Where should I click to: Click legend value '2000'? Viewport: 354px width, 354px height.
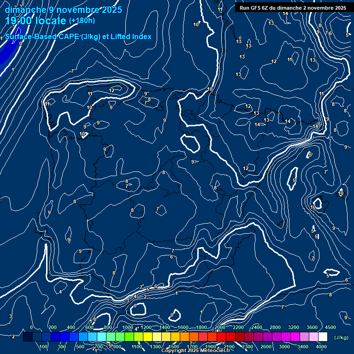pyautogui.click(x=220, y=327)
